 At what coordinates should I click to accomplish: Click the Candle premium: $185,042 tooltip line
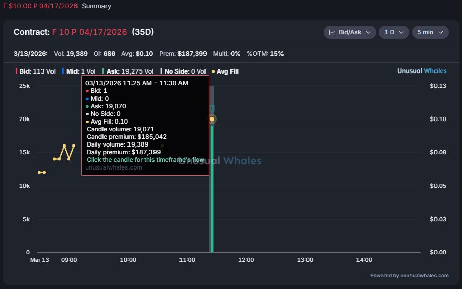[x=126, y=137]
